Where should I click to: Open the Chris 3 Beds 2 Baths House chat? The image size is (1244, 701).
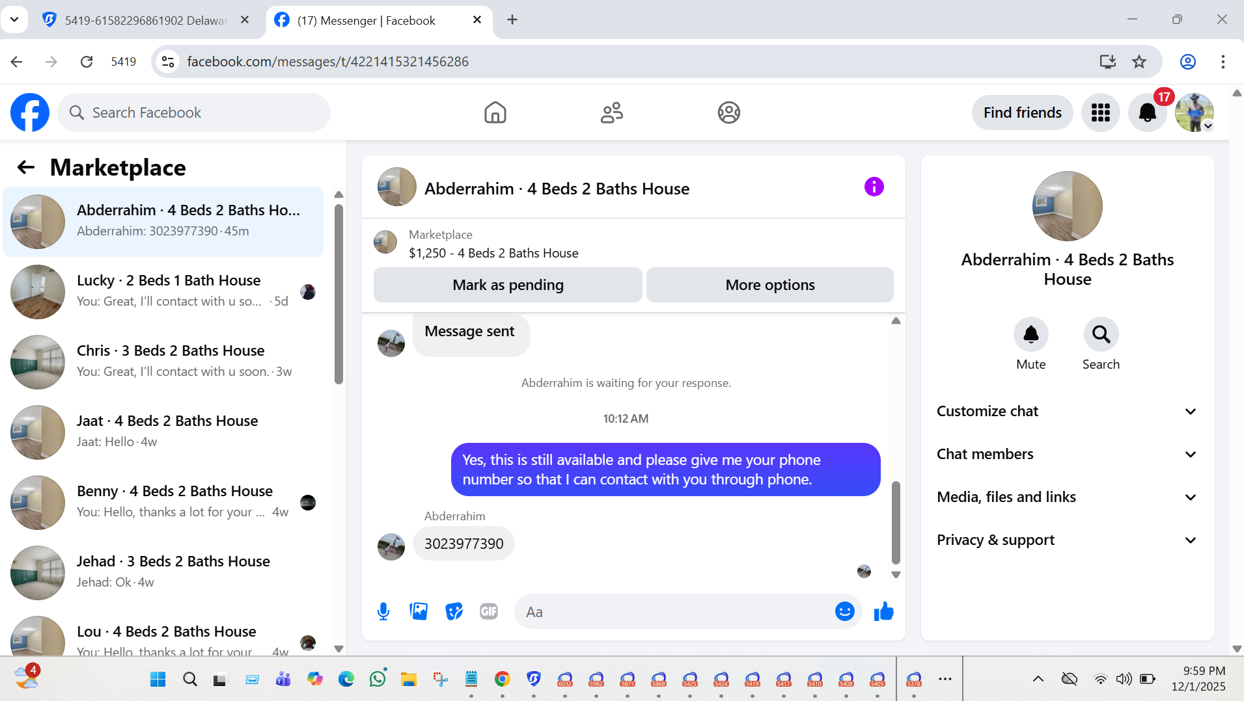point(163,362)
